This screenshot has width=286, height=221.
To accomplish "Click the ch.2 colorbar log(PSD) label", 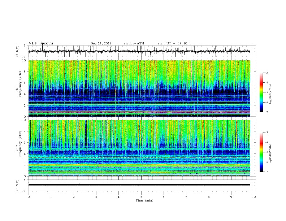I will click(x=270, y=154).
